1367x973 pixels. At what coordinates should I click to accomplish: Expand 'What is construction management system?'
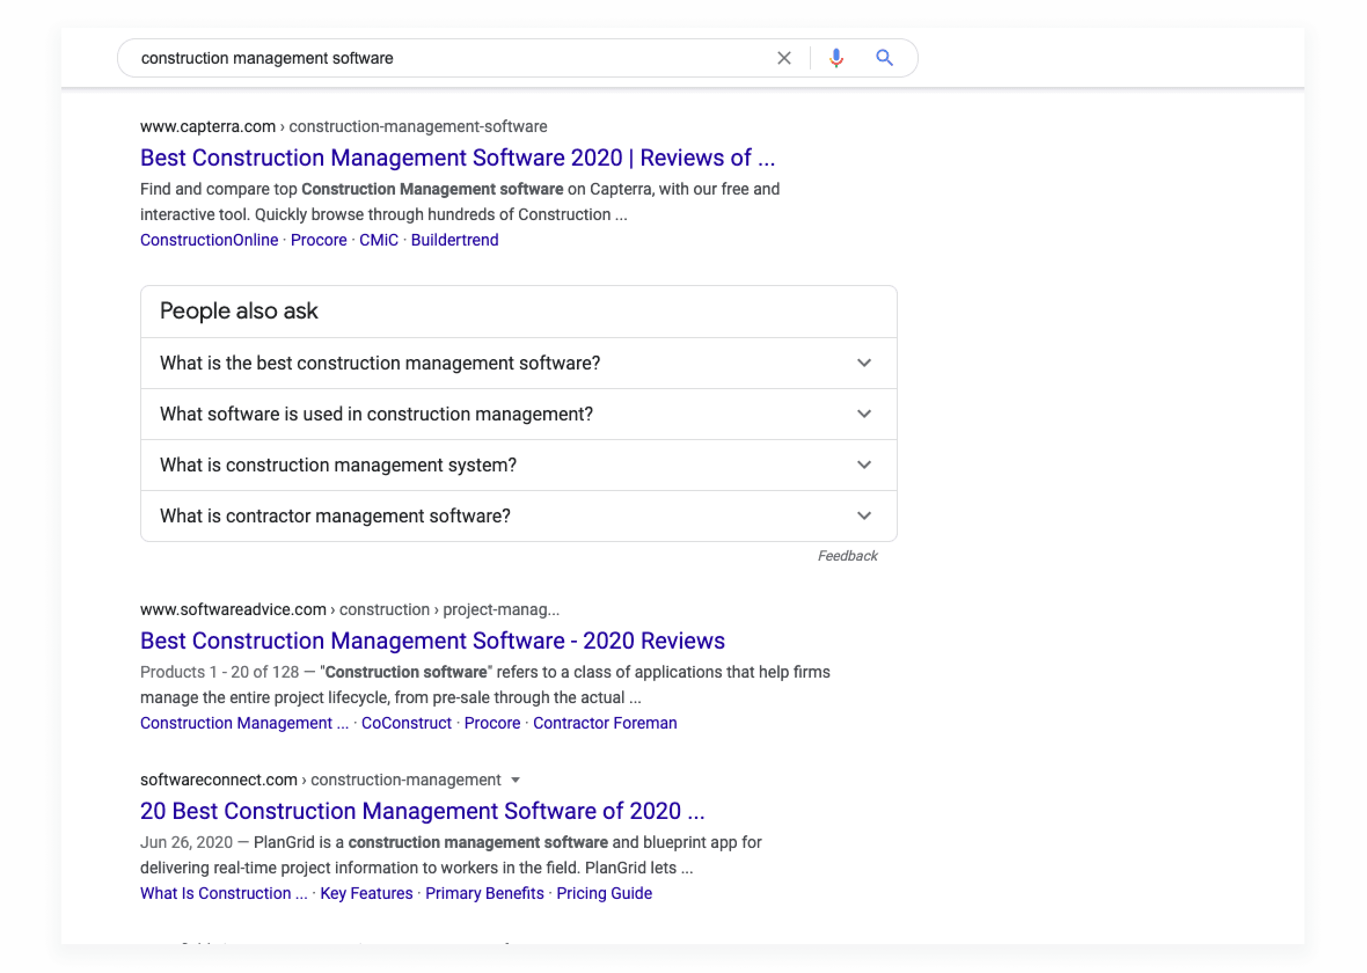click(x=519, y=465)
